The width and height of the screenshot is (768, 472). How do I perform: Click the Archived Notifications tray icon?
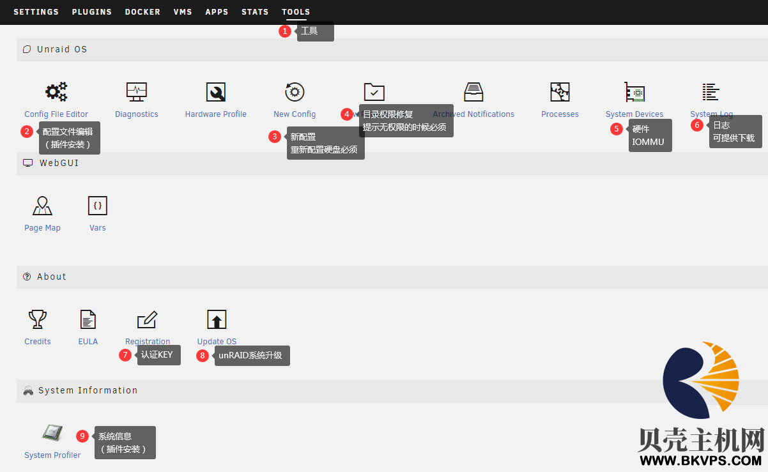[473, 92]
